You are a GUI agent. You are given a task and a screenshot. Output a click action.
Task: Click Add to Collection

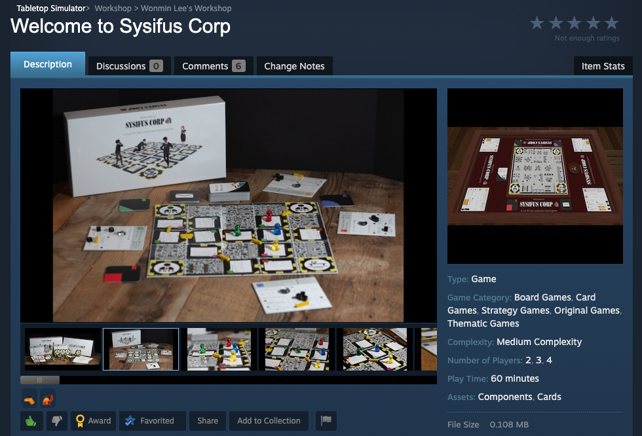point(269,421)
